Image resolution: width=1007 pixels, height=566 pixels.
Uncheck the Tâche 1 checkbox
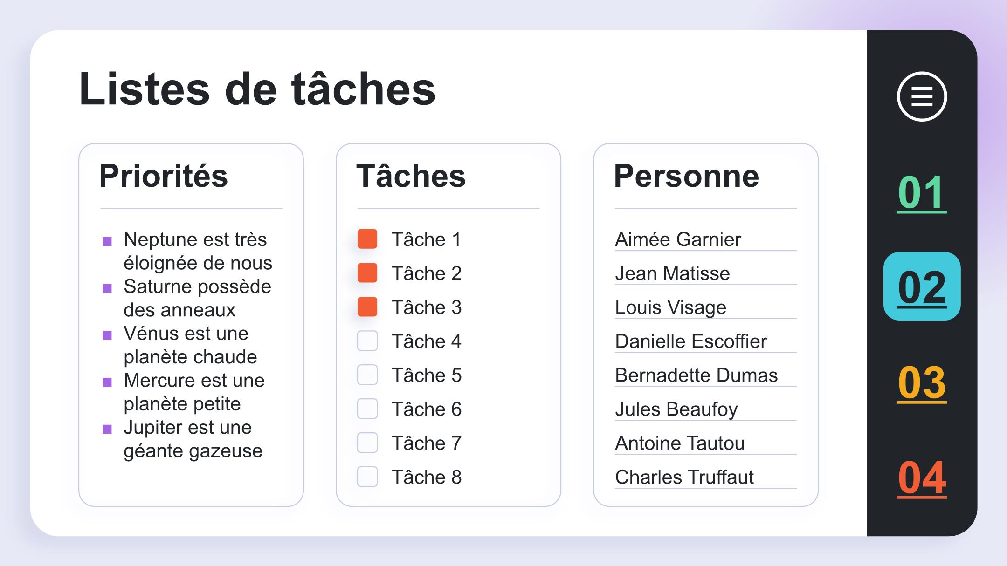click(x=367, y=239)
